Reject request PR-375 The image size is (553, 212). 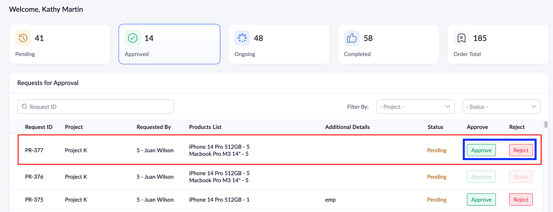pos(521,200)
